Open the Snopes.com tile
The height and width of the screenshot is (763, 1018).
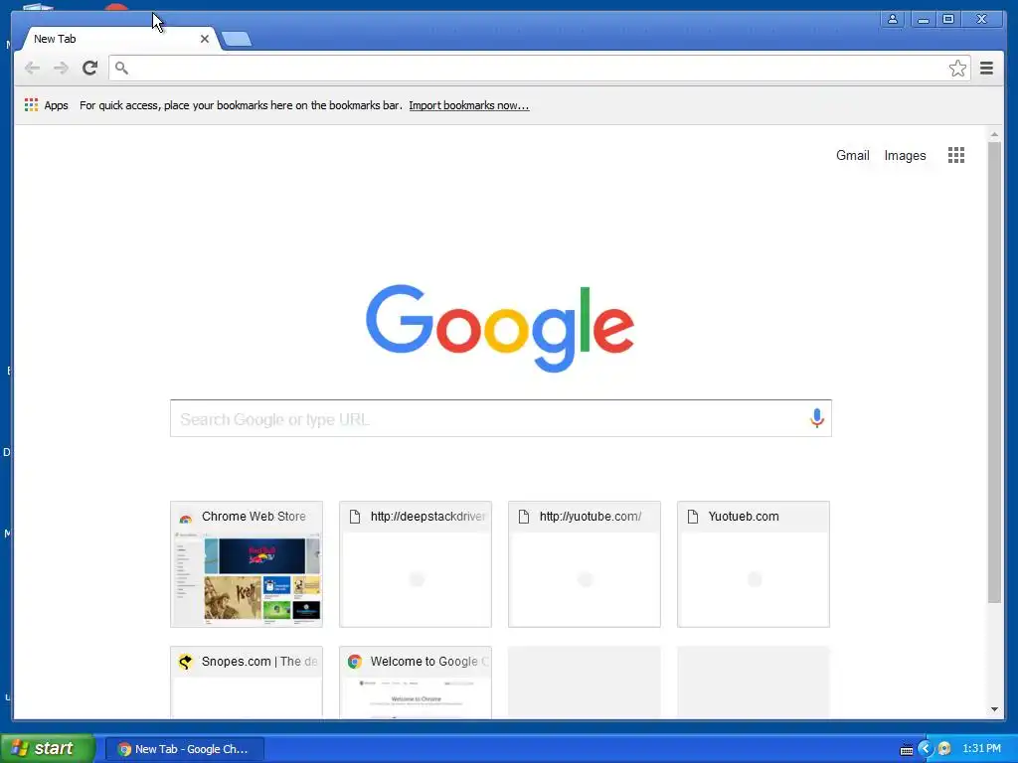point(247,682)
